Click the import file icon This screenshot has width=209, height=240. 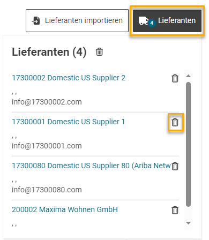pos(36,20)
